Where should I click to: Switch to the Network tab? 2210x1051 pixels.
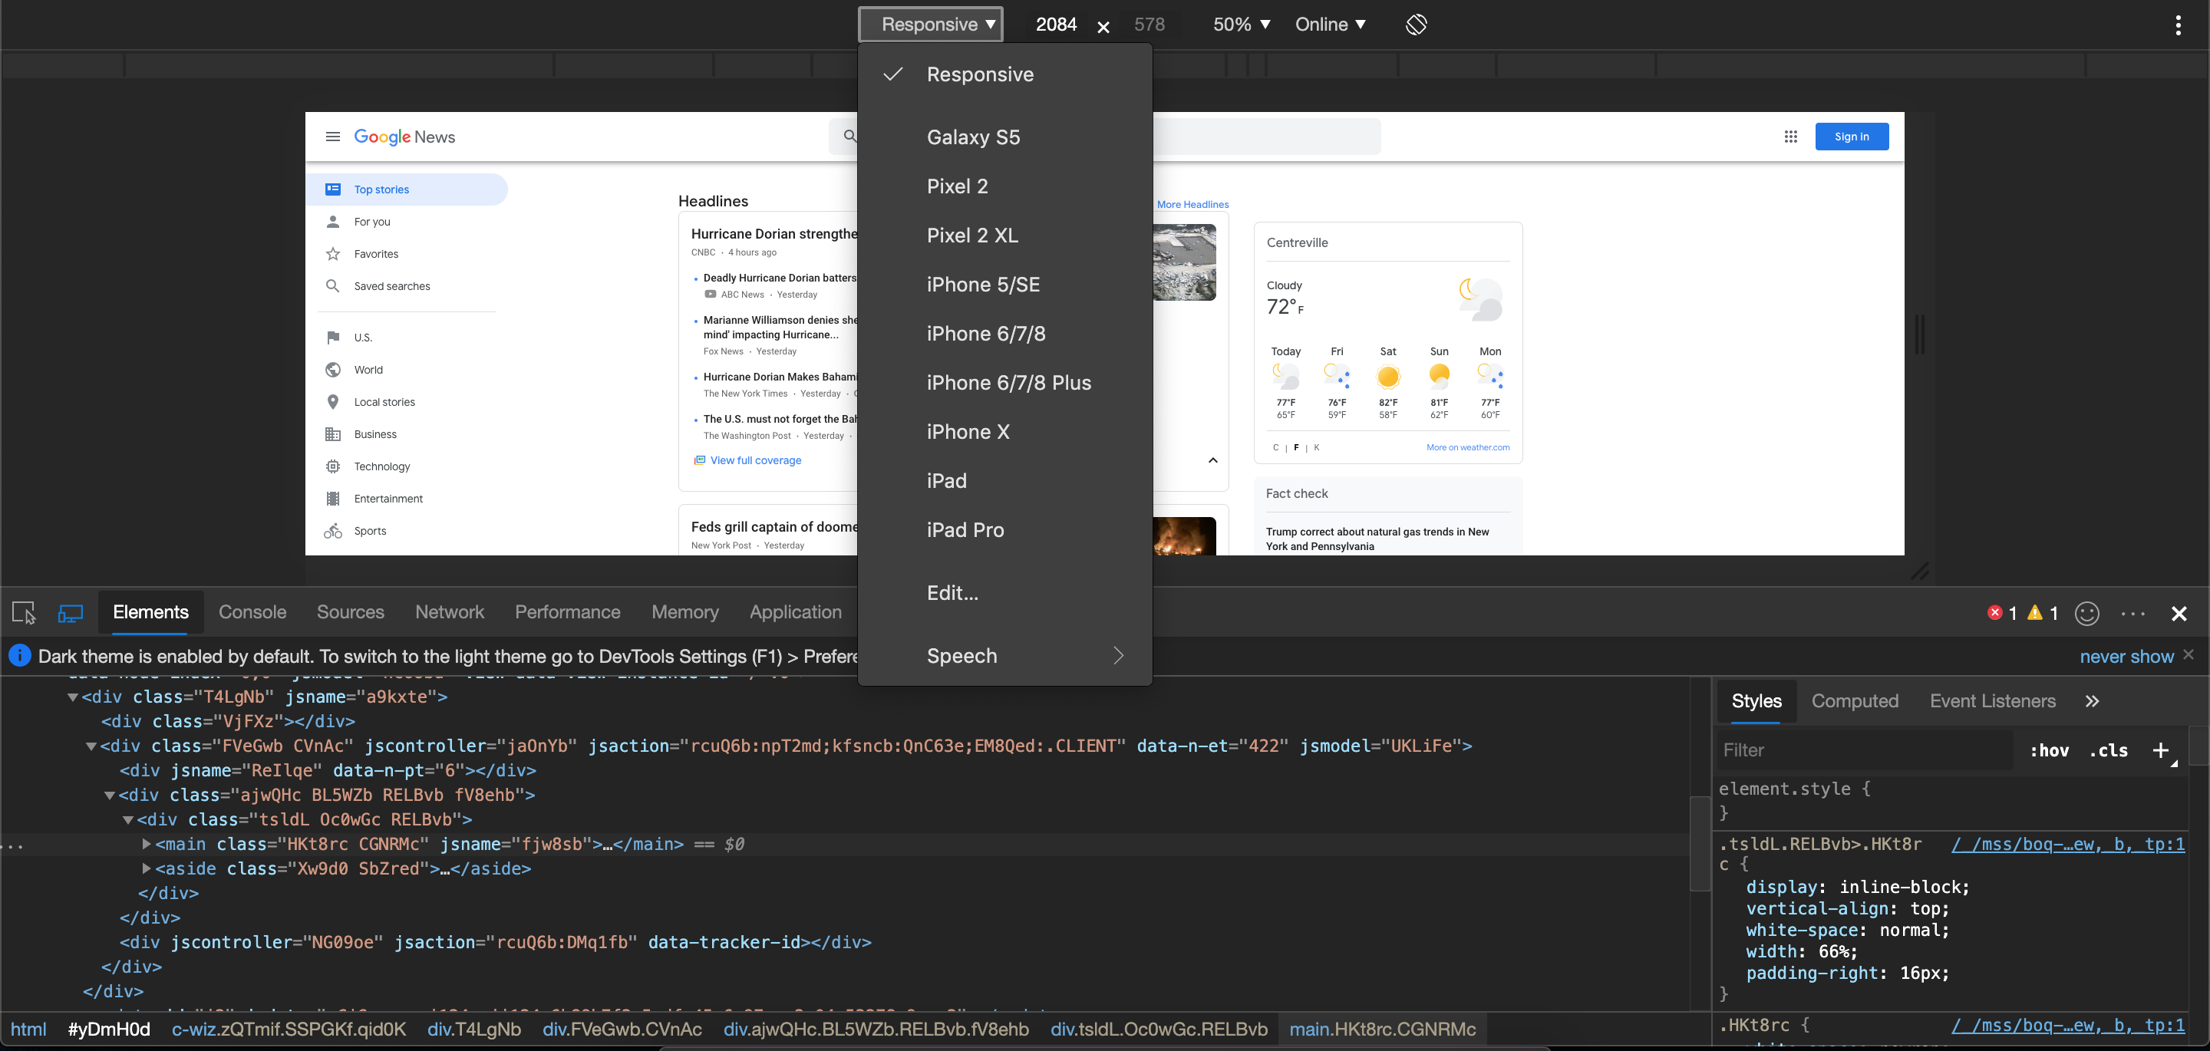pyautogui.click(x=450, y=611)
